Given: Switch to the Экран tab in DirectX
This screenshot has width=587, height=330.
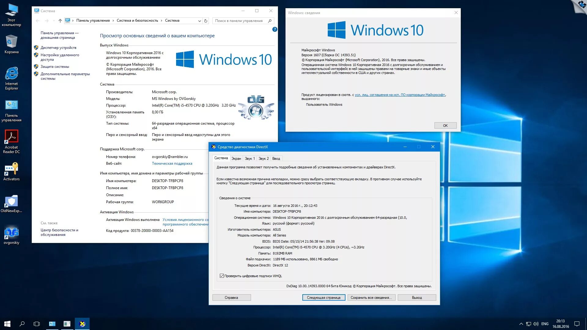Looking at the screenshot, I should coord(236,159).
